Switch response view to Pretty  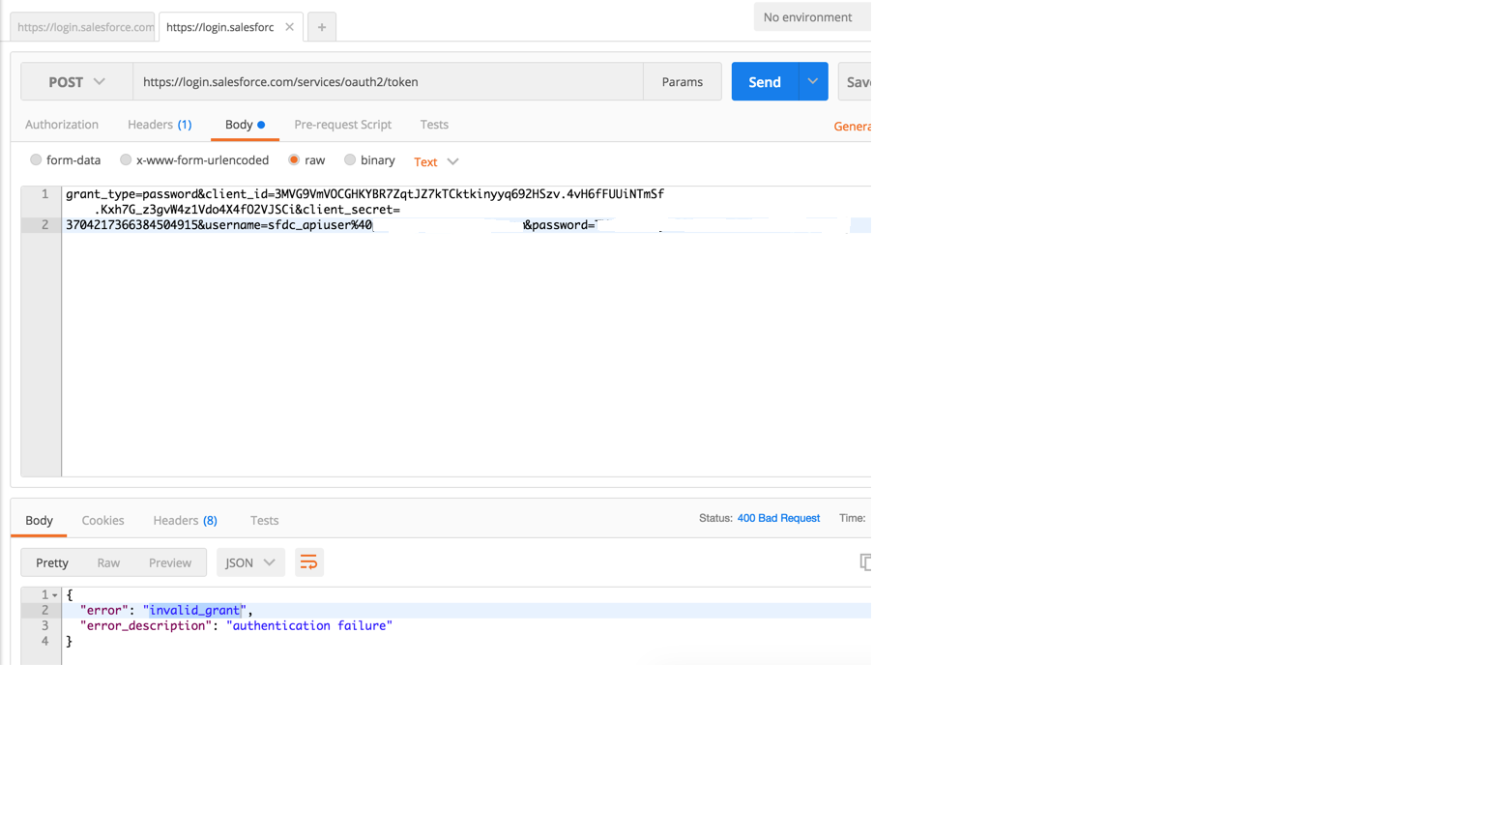click(52, 562)
